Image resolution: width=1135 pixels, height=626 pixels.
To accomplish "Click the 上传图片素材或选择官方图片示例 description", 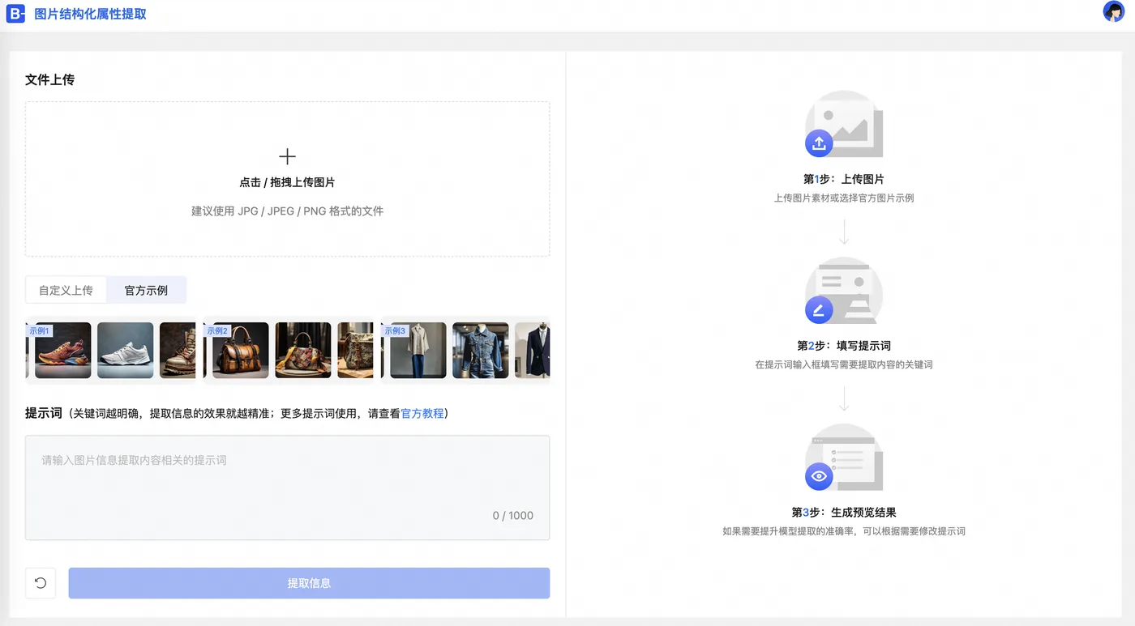I will coord(844,198).
